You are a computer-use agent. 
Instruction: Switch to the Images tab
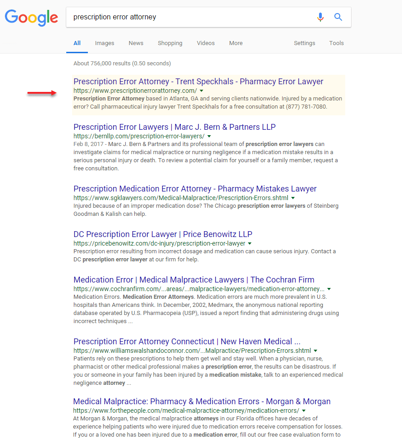105,43
